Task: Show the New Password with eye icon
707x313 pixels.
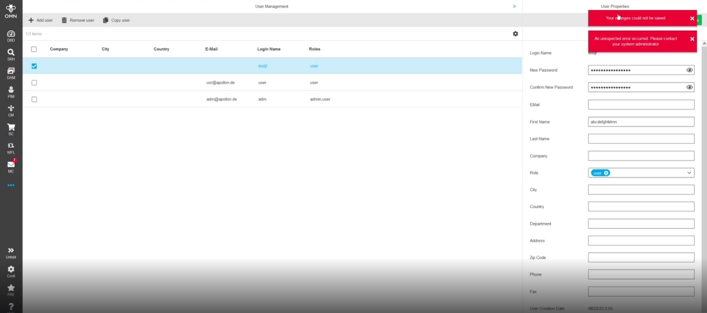Action: [x=689, y=70]
